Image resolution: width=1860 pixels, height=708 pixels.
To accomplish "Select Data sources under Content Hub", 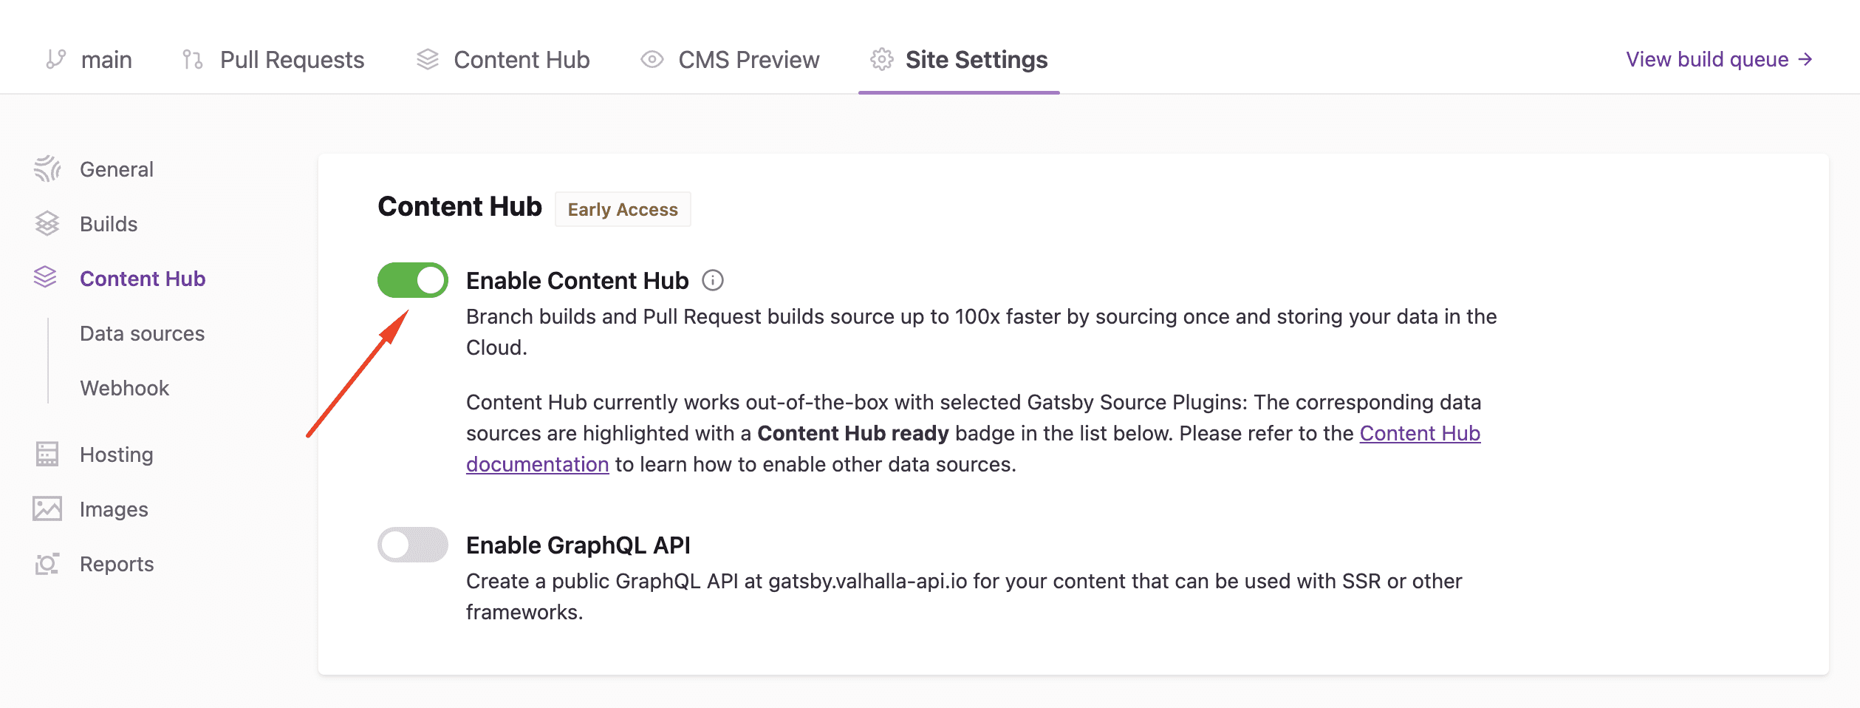I will click(x=142, y=333).
